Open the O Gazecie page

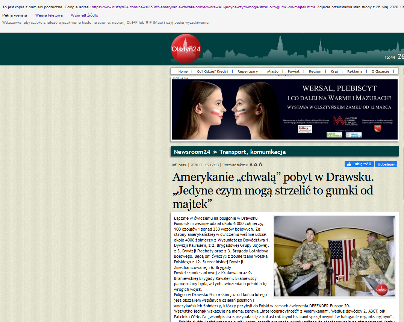coord(380,71)
